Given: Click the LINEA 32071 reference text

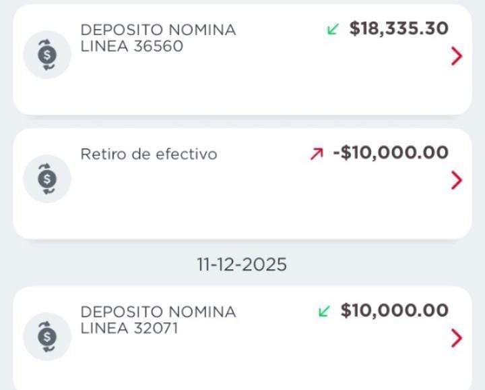Looking at the screenshot, I should coord(129,329).
